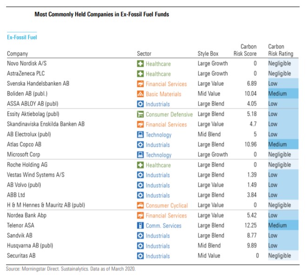Click the Healthcare sector label for Roche Holding
This screenshot has width=307, height=275.
tap(158, 165)
